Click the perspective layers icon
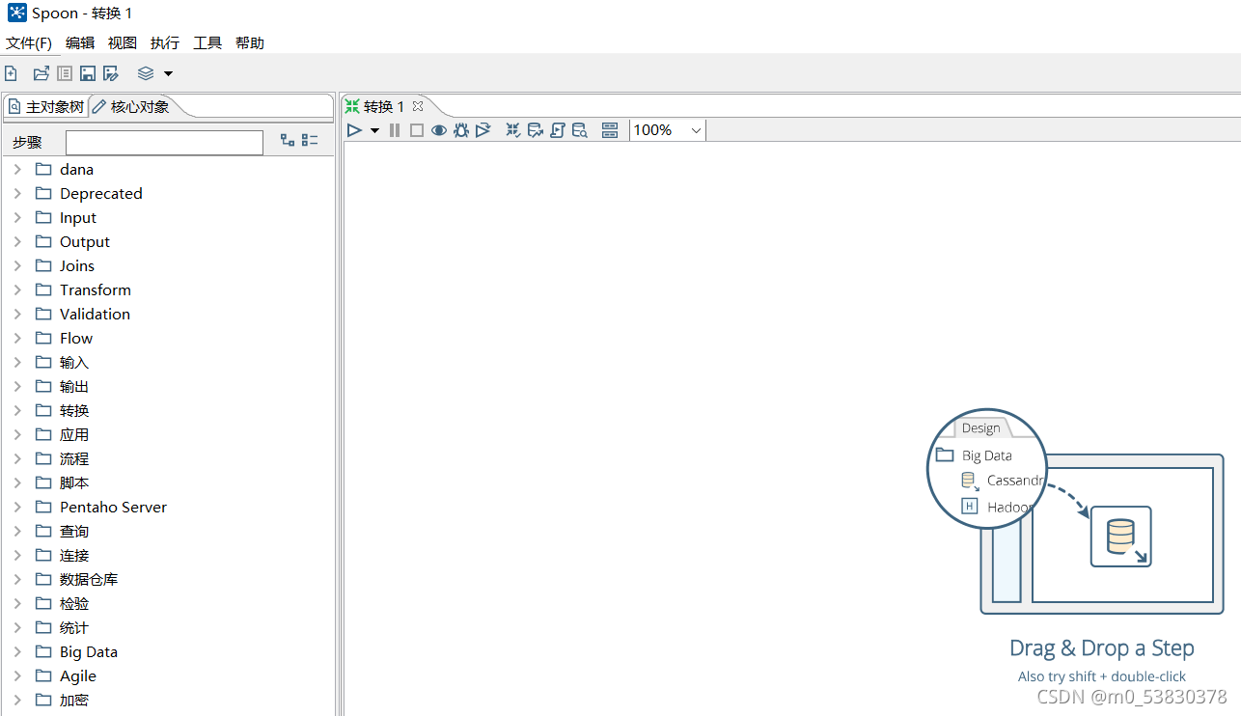Image resolution: width=1241 pixels, height=716 pixels. [x=146, y=73]
